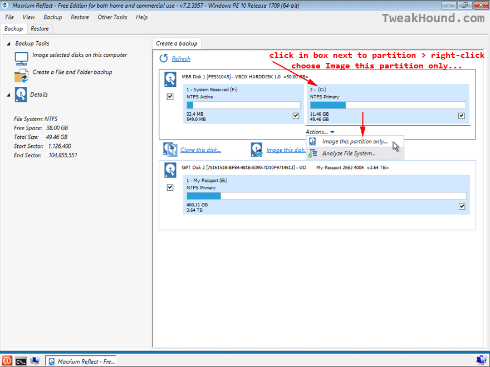Viewport: 490px width, 367px height.
Task: Open the Restore menu
Action: coord(80,17)
